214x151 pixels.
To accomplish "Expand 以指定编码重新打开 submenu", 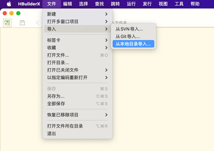I will [x=77, y=77].
